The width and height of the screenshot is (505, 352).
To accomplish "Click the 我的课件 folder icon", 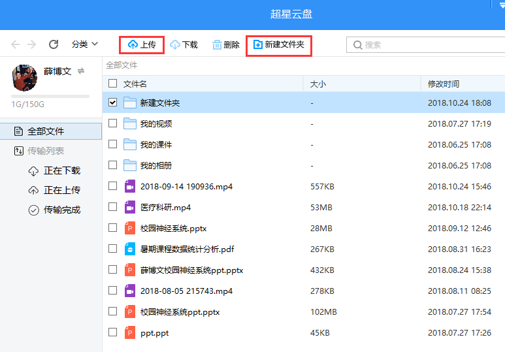I will [x=130, y=144].
